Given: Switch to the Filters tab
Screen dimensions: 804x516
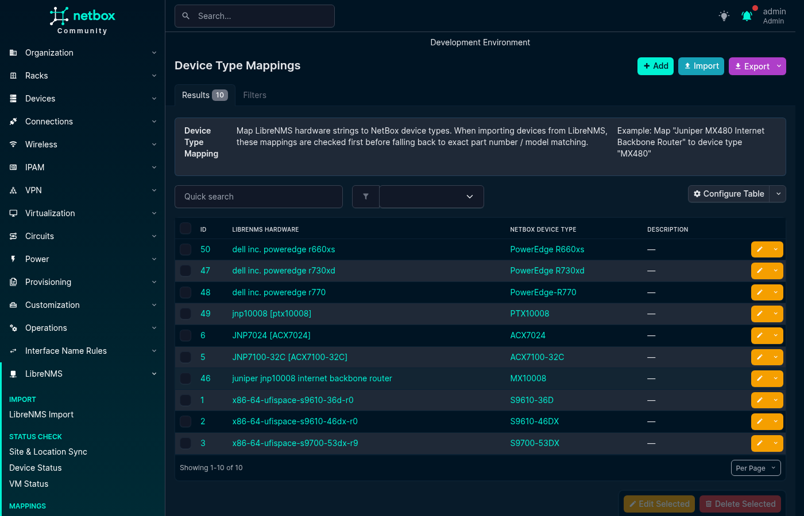Looking at the screenshot, I should click(x=255, y=95).
